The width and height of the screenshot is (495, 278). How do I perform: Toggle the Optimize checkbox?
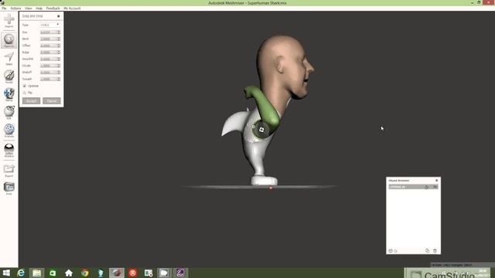[x=25, y=86]
